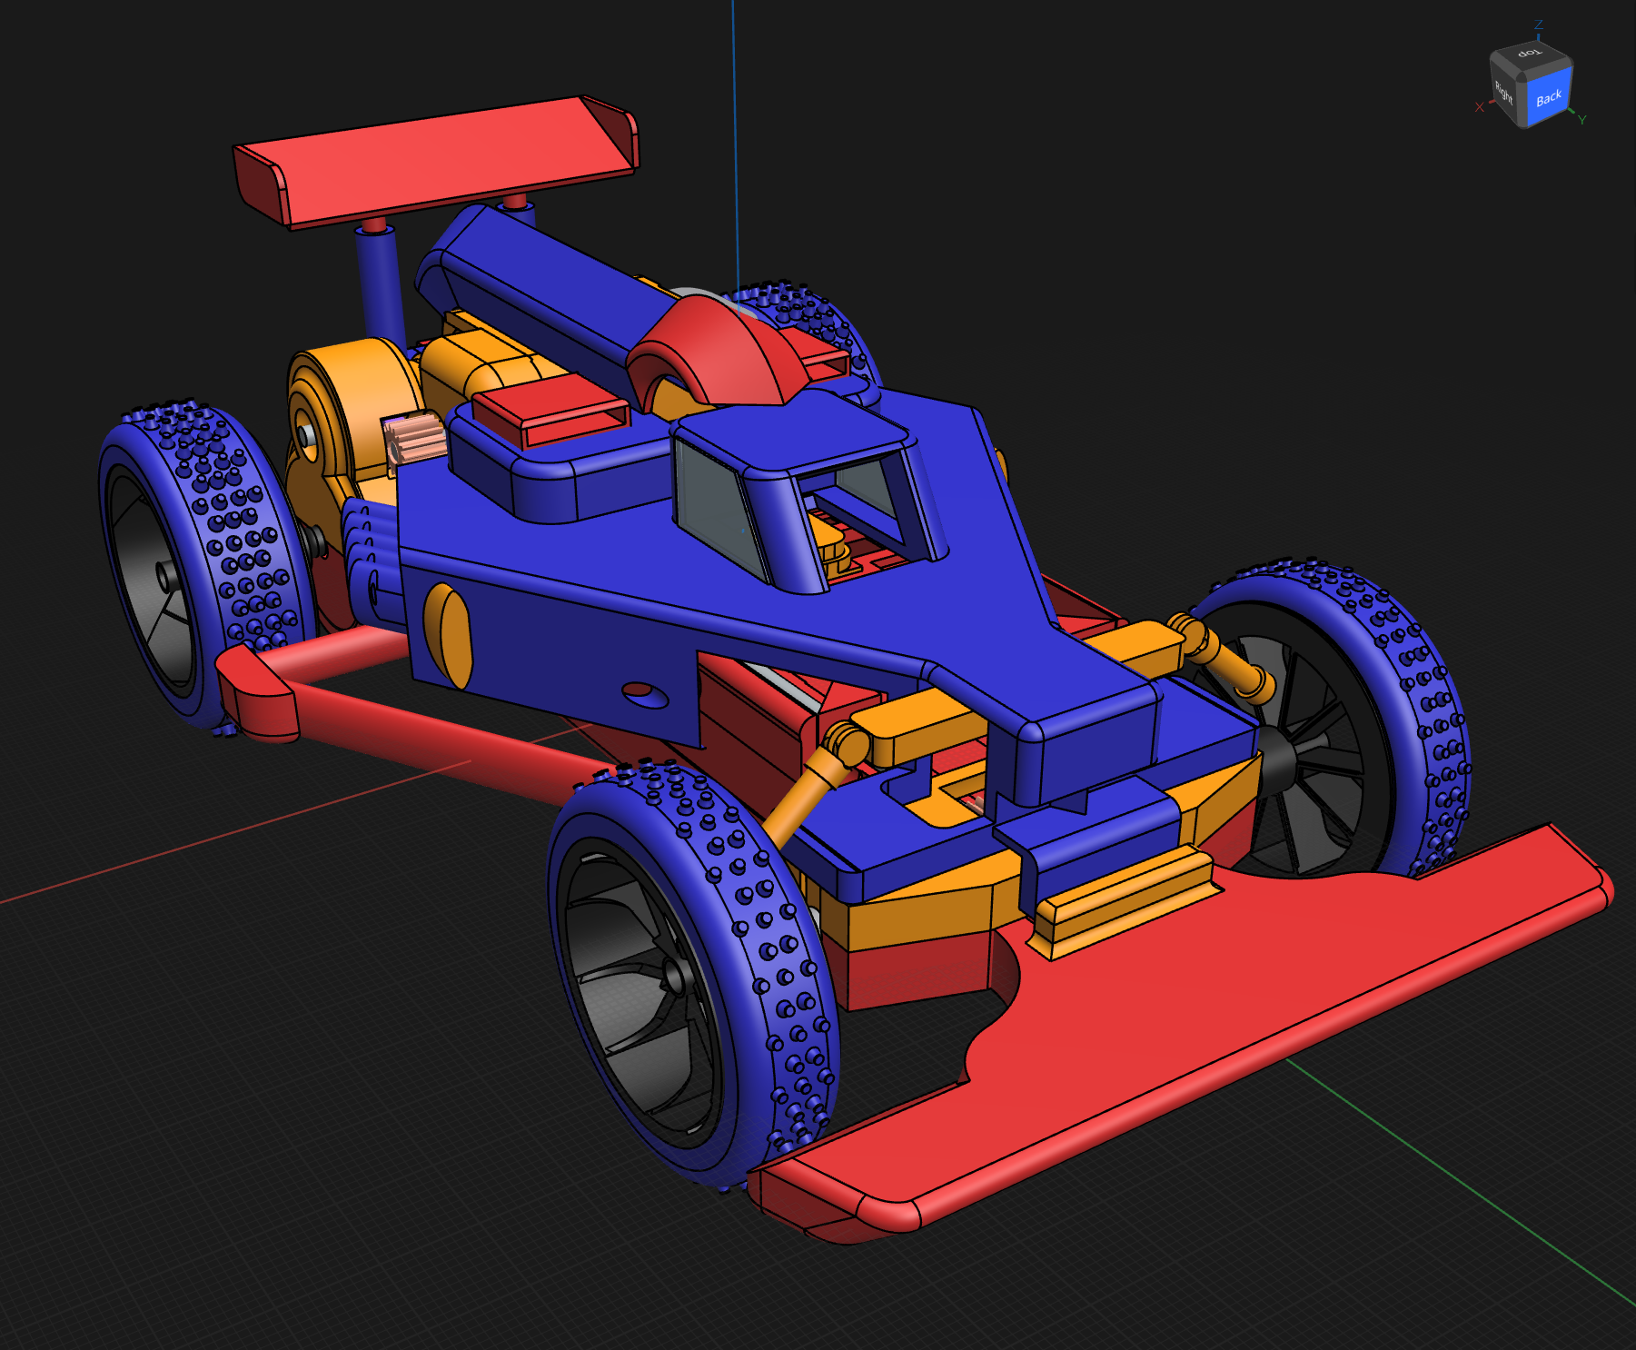Select the orange oval plug on body side
The width and height of the screenshot is (1636, 1350).
449,635
